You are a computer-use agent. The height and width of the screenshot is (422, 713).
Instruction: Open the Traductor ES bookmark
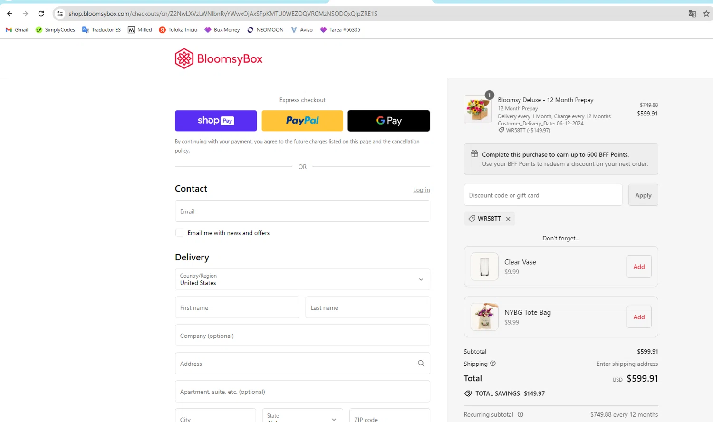[x=101, y=29]
